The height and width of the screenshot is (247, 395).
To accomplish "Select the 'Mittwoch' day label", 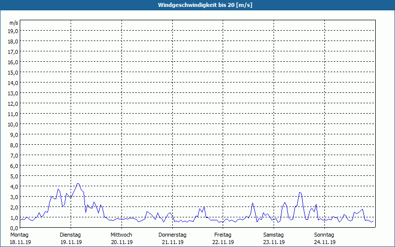I will click(121, 235).
